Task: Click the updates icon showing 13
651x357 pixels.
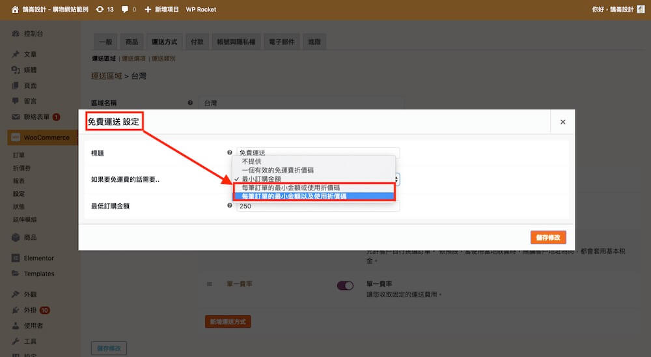Action: pyautogui.click(x=99, y=10)
